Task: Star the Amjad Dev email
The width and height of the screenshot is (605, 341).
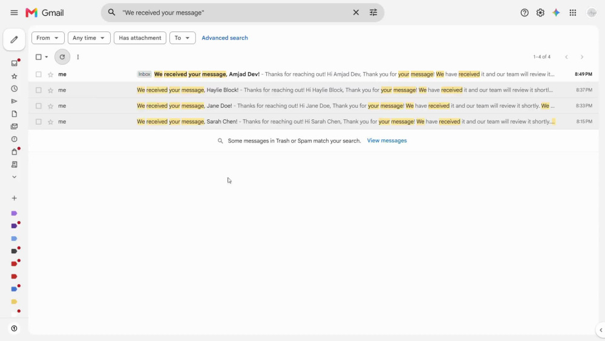Action: pos(51,74)
